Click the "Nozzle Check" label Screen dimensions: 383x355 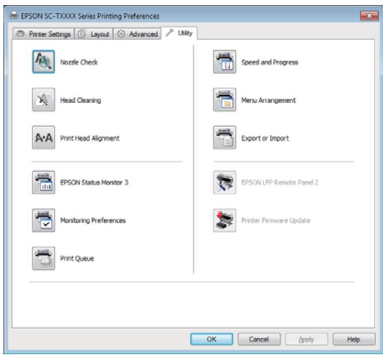79,62
